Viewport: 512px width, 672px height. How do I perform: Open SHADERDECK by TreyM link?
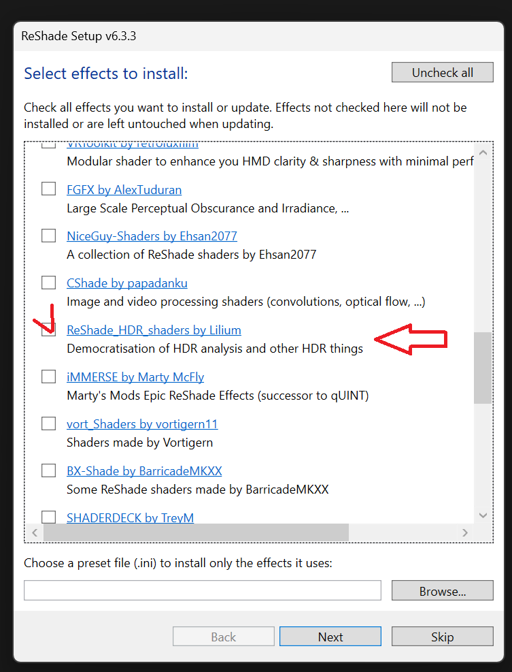pos(130,517)
